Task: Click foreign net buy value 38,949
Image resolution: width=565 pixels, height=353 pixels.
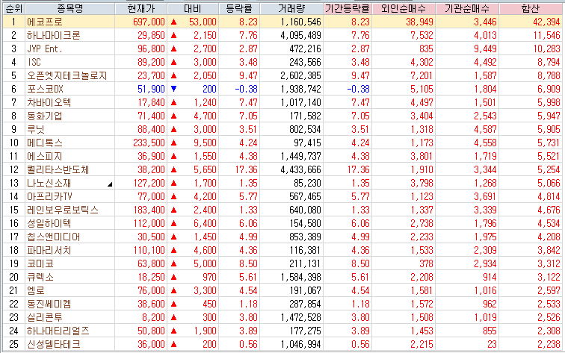Action: 419,22
